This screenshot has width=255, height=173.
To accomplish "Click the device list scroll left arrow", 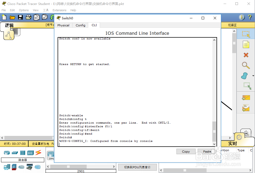I will tap(48, 166).
